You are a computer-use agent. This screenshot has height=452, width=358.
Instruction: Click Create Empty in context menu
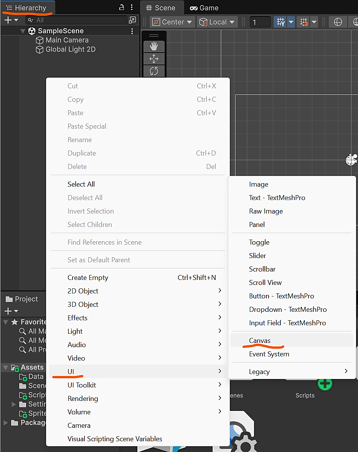pos(88,278)
